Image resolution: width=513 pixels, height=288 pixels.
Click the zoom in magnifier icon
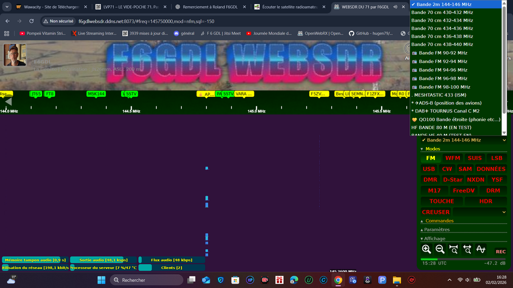coord(426,249)
